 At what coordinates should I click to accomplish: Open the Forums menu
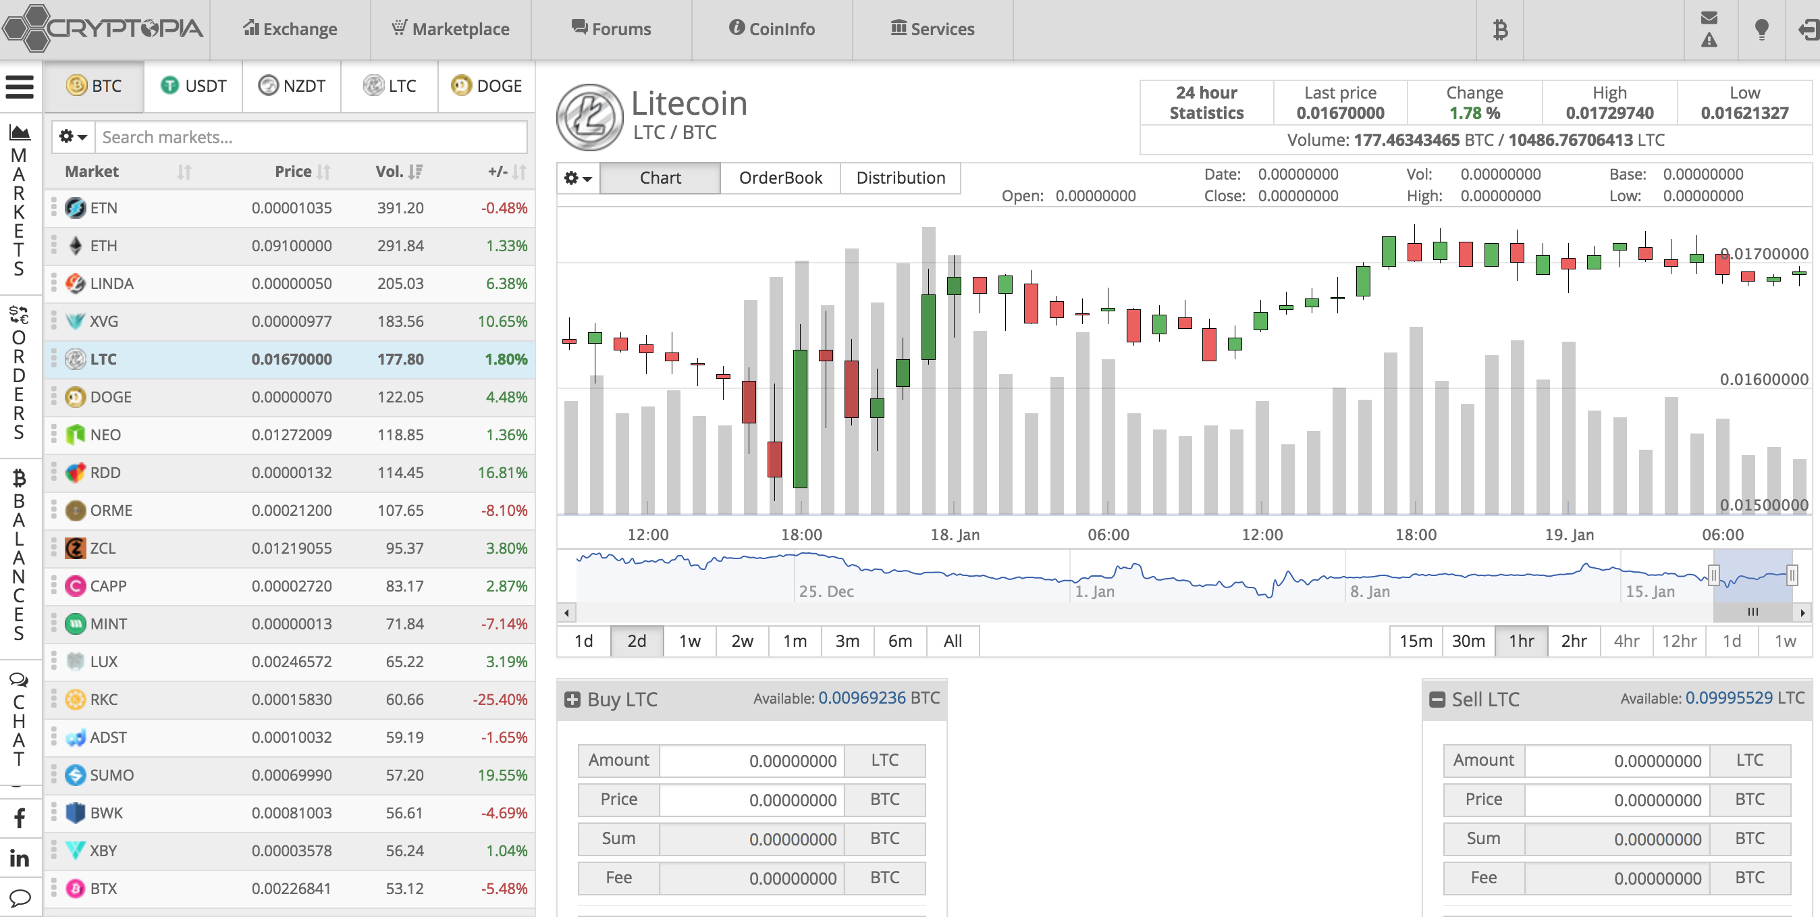click(x=611, y=29)
